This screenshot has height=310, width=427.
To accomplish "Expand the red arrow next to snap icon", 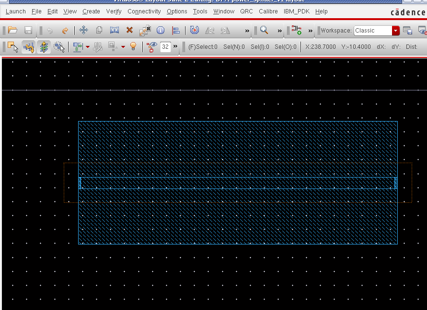I will coord(88,47).
